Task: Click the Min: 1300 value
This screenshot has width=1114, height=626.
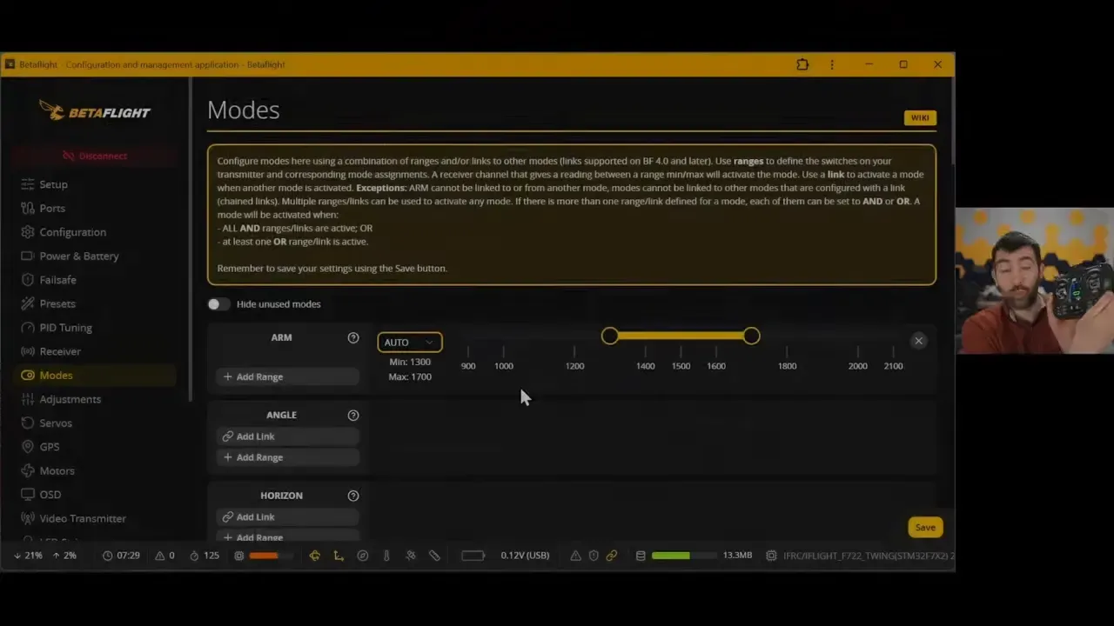Action: (410, 362)
